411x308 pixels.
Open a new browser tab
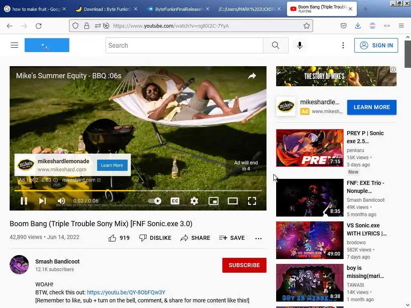(365, 9)
